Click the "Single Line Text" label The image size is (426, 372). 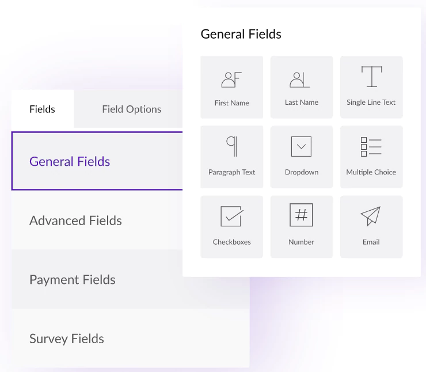(x=371, y=103)
